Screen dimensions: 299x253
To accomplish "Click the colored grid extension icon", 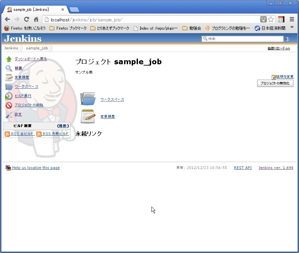I will [x=281, y=19].
